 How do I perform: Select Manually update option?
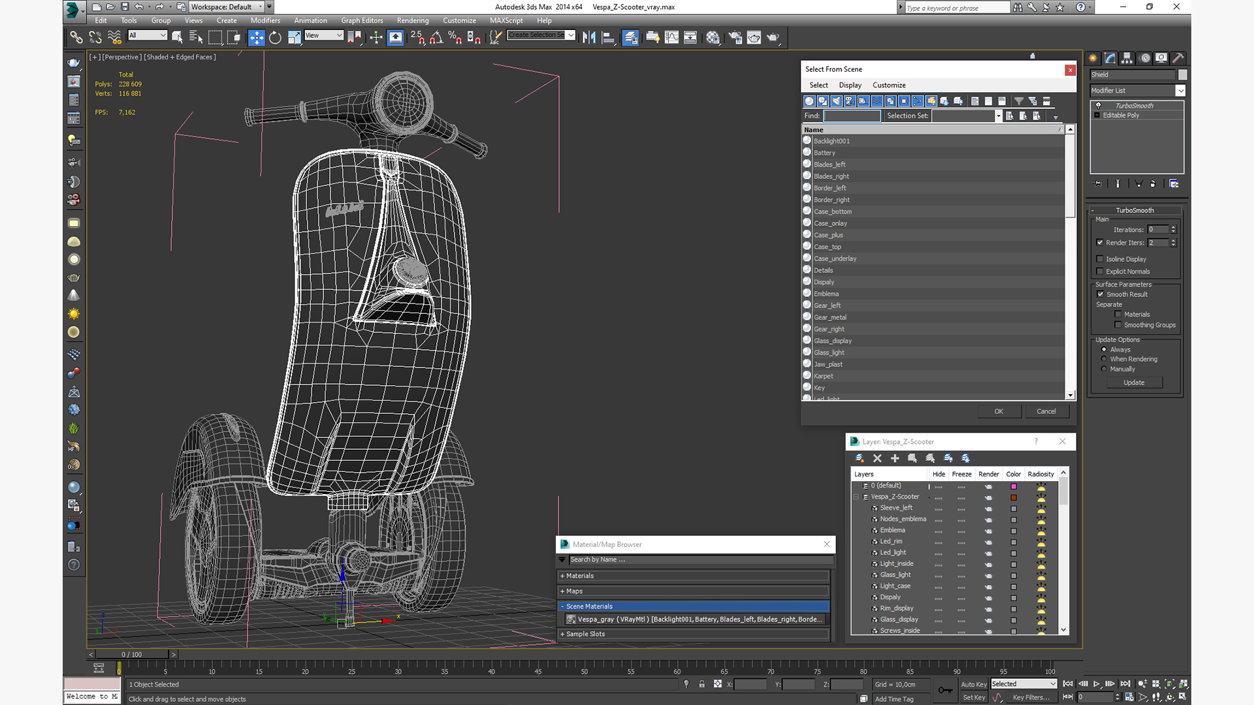pos(1104,369)
